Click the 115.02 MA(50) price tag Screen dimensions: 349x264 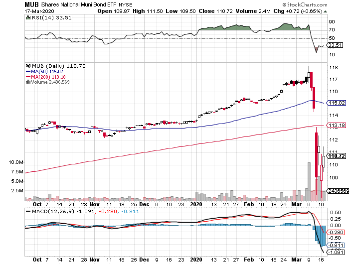336,103
